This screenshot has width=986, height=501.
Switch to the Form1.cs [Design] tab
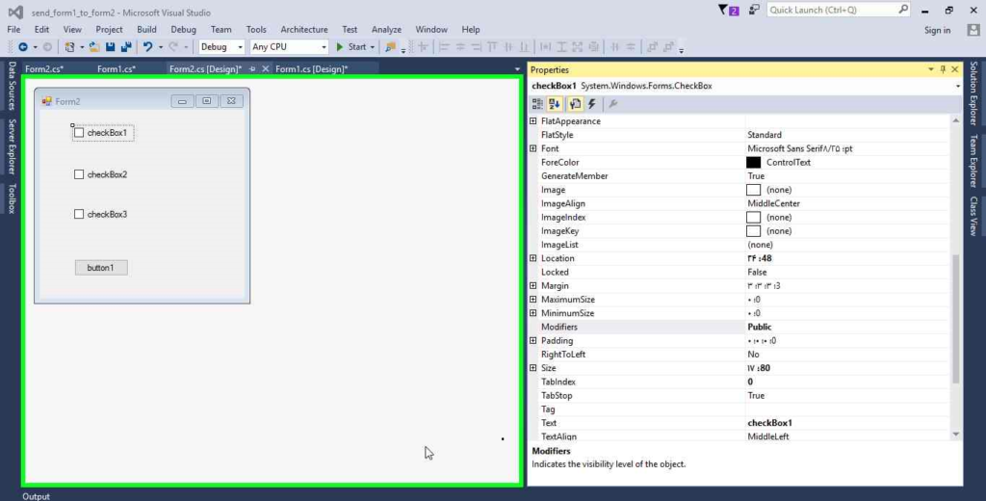tap(310, 69)
